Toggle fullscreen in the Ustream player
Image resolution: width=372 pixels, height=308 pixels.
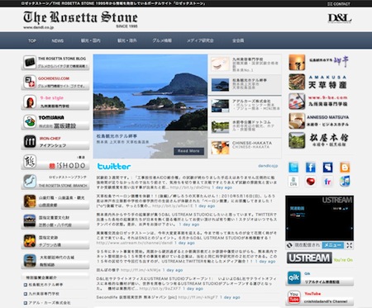(350, 245)
